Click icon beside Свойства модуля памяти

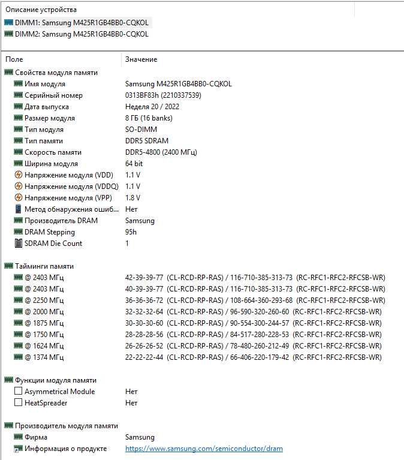(8, 72)
